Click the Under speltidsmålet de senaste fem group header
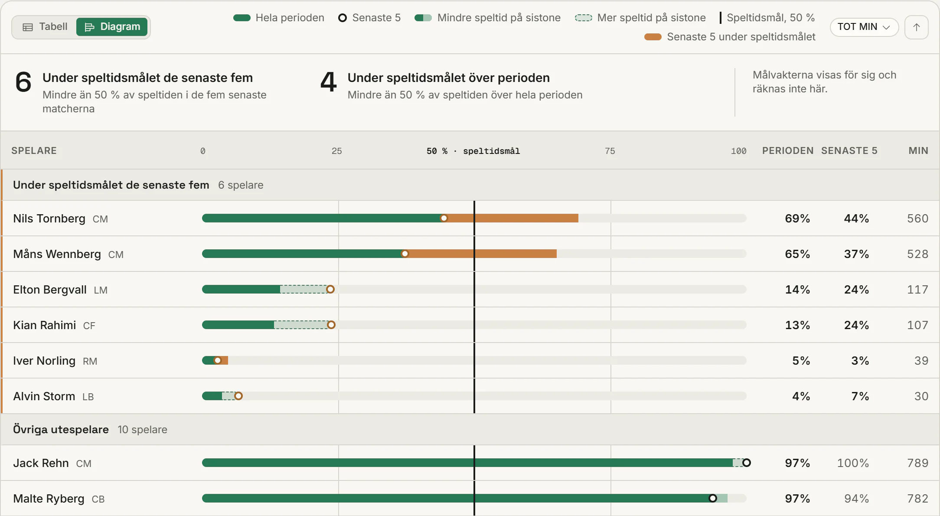The image size is (940, 516). coord(470,185)
